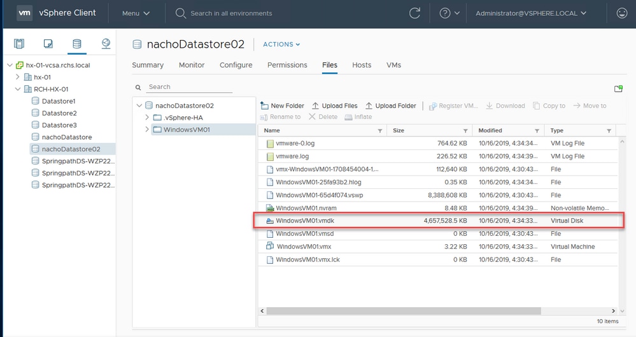Click the WindowsVM01.nvram file icon
Viewport: 636px width, 337px height.
click(270, 208)
